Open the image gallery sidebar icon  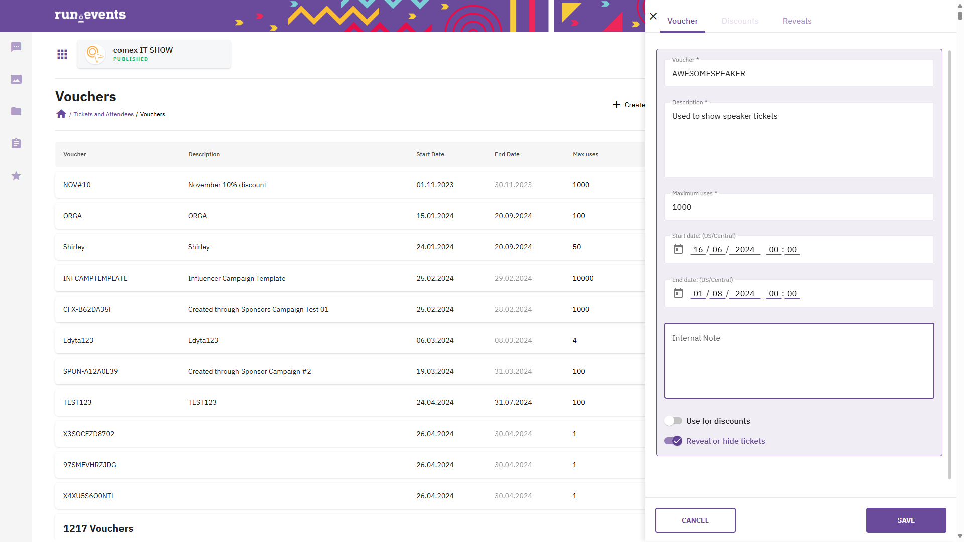point(16,79)
